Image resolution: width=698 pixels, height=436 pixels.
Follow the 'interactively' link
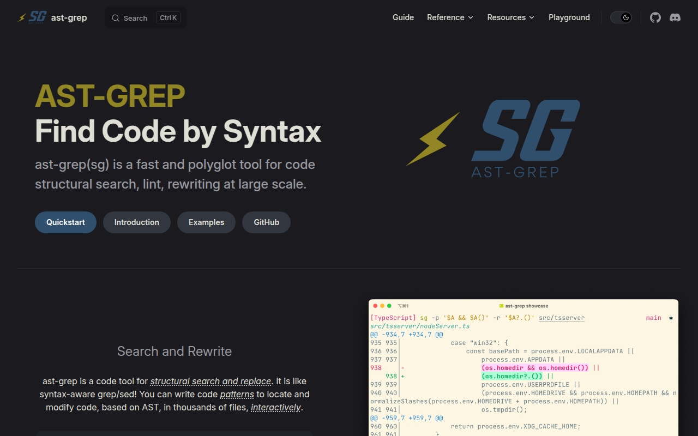(275, 407)
